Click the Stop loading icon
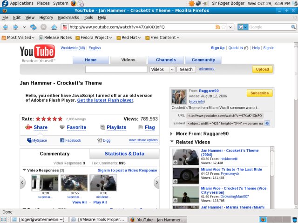 pyautogui.click(x=43, y=27)
